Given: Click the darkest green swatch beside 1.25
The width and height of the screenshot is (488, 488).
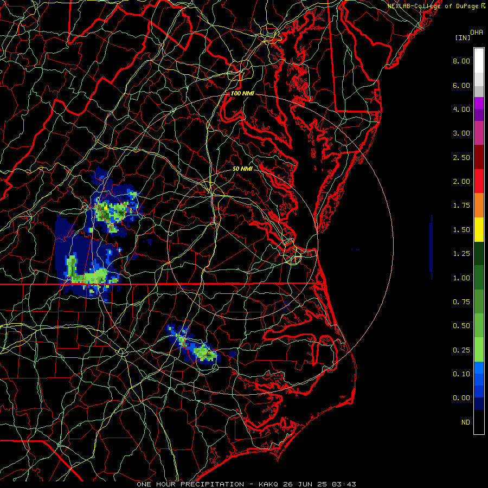Looking at the screenshot, I should [479, 253].
